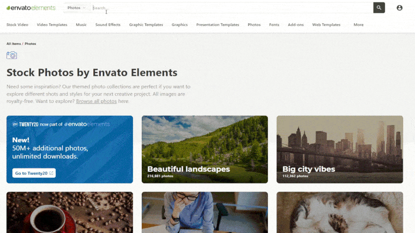Image resolution: width=415 pixels, height=233 pixels.
Task: Open the Music menu
Action: 81,25
